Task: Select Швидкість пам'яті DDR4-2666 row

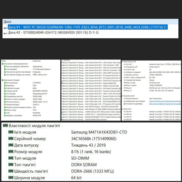Action: [x=61, y=171]
